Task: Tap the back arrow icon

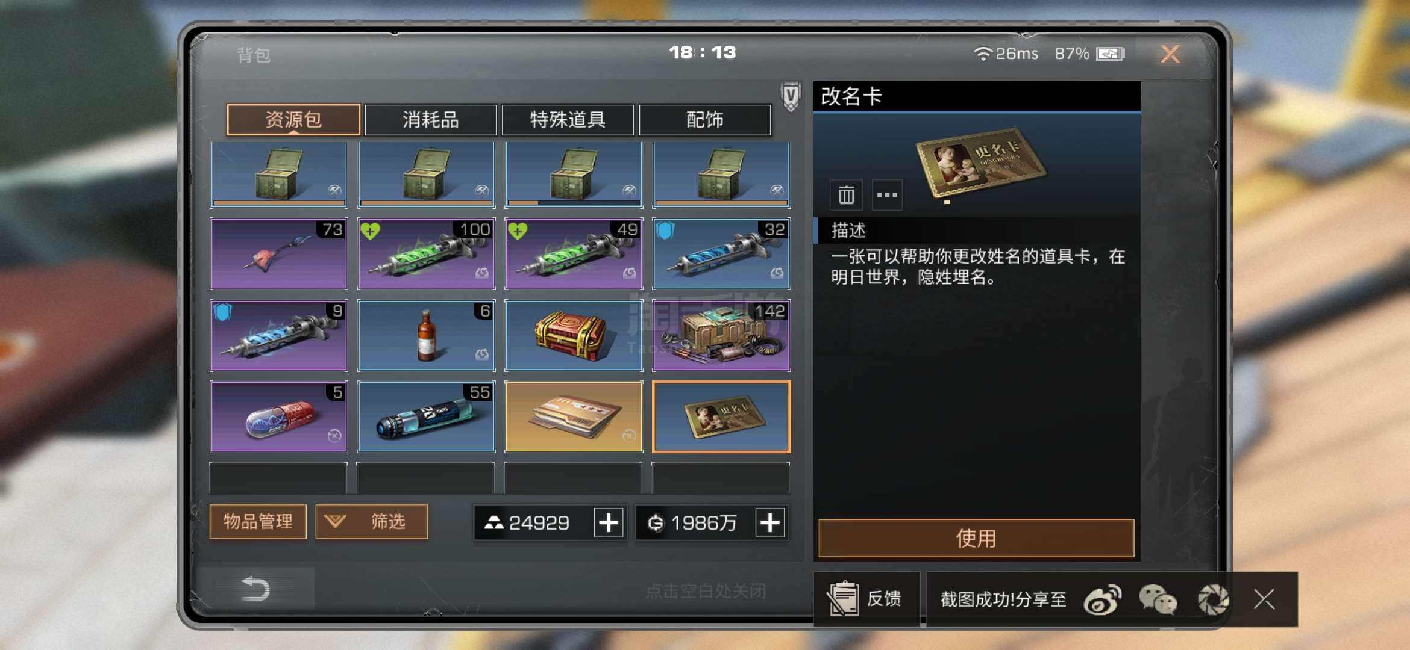Action: coord(255,588)
